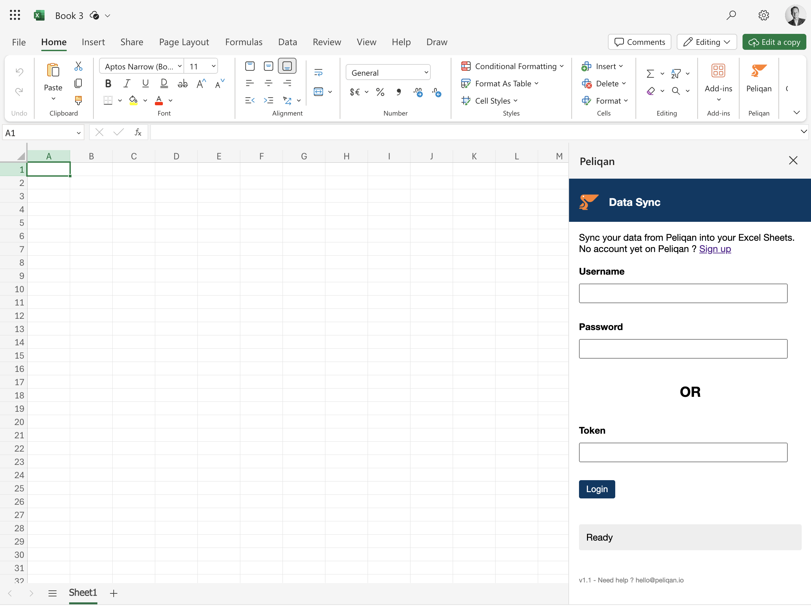The image size is (811, 607).
Task: Apply the red font color
Action: 159,100
